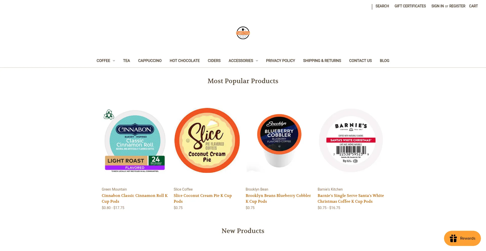View the Brooklyn Blueberry Cobbler pod image

[x=279, y=141]
